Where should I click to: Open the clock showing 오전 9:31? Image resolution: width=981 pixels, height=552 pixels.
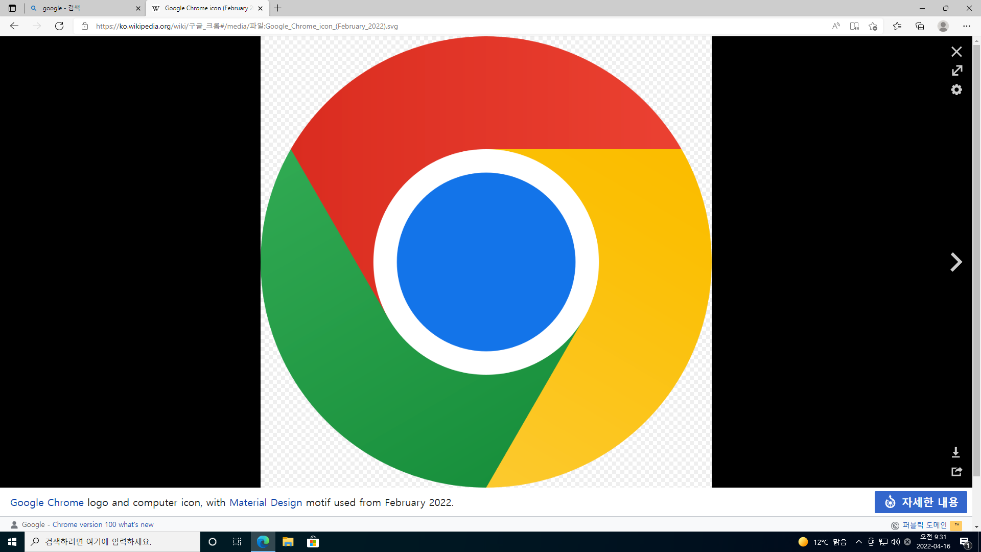tap(933, 542)
